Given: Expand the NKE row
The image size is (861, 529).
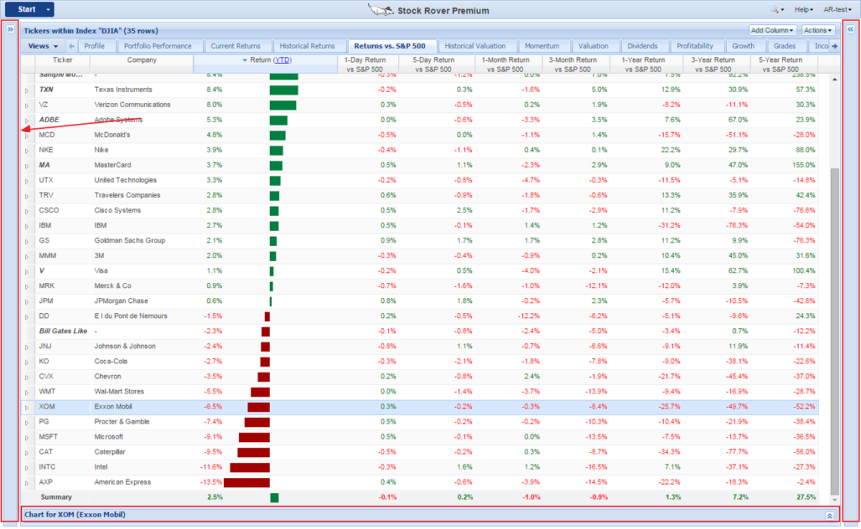Looking at the screenshot, I should [x=27, y=151].
